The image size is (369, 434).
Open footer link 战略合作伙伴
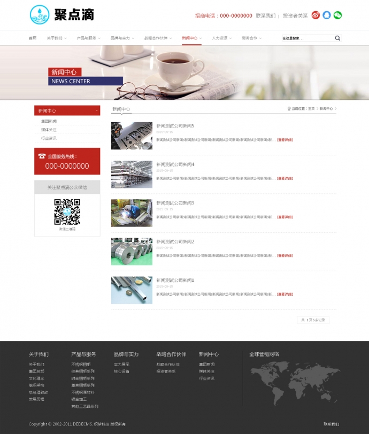coord(168,365)
